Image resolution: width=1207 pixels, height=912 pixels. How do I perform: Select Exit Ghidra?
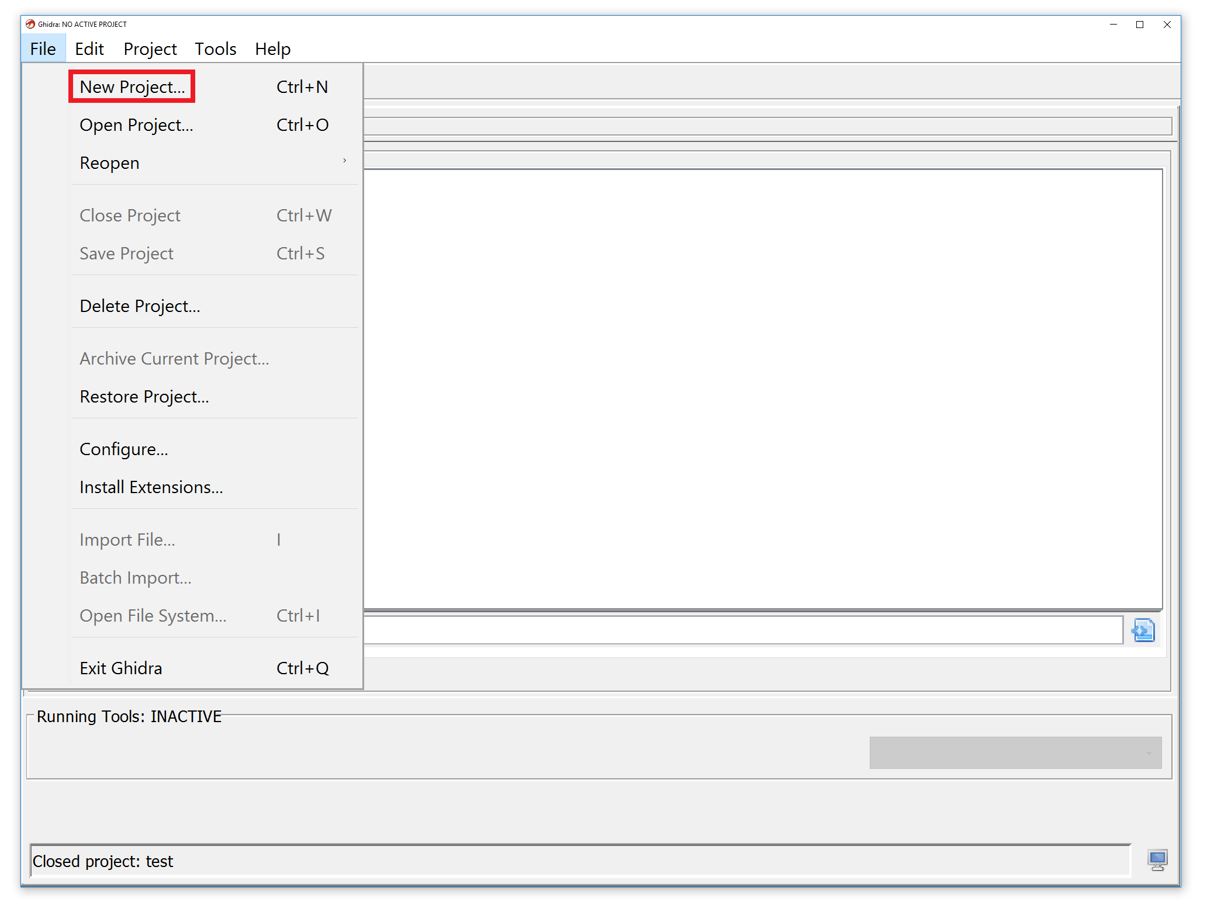tap(120, 667)
